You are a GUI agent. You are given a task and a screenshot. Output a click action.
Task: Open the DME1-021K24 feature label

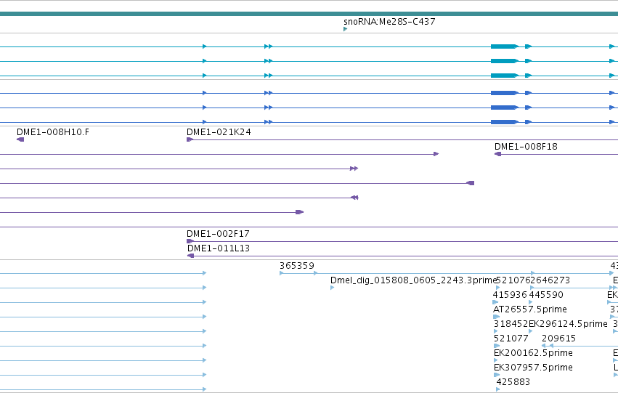pos(219,132)
